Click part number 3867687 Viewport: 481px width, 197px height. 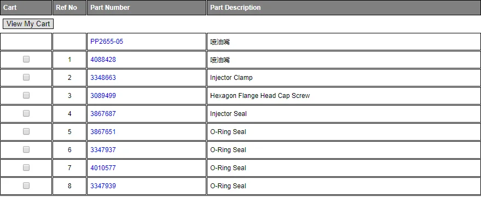(103, 114)
